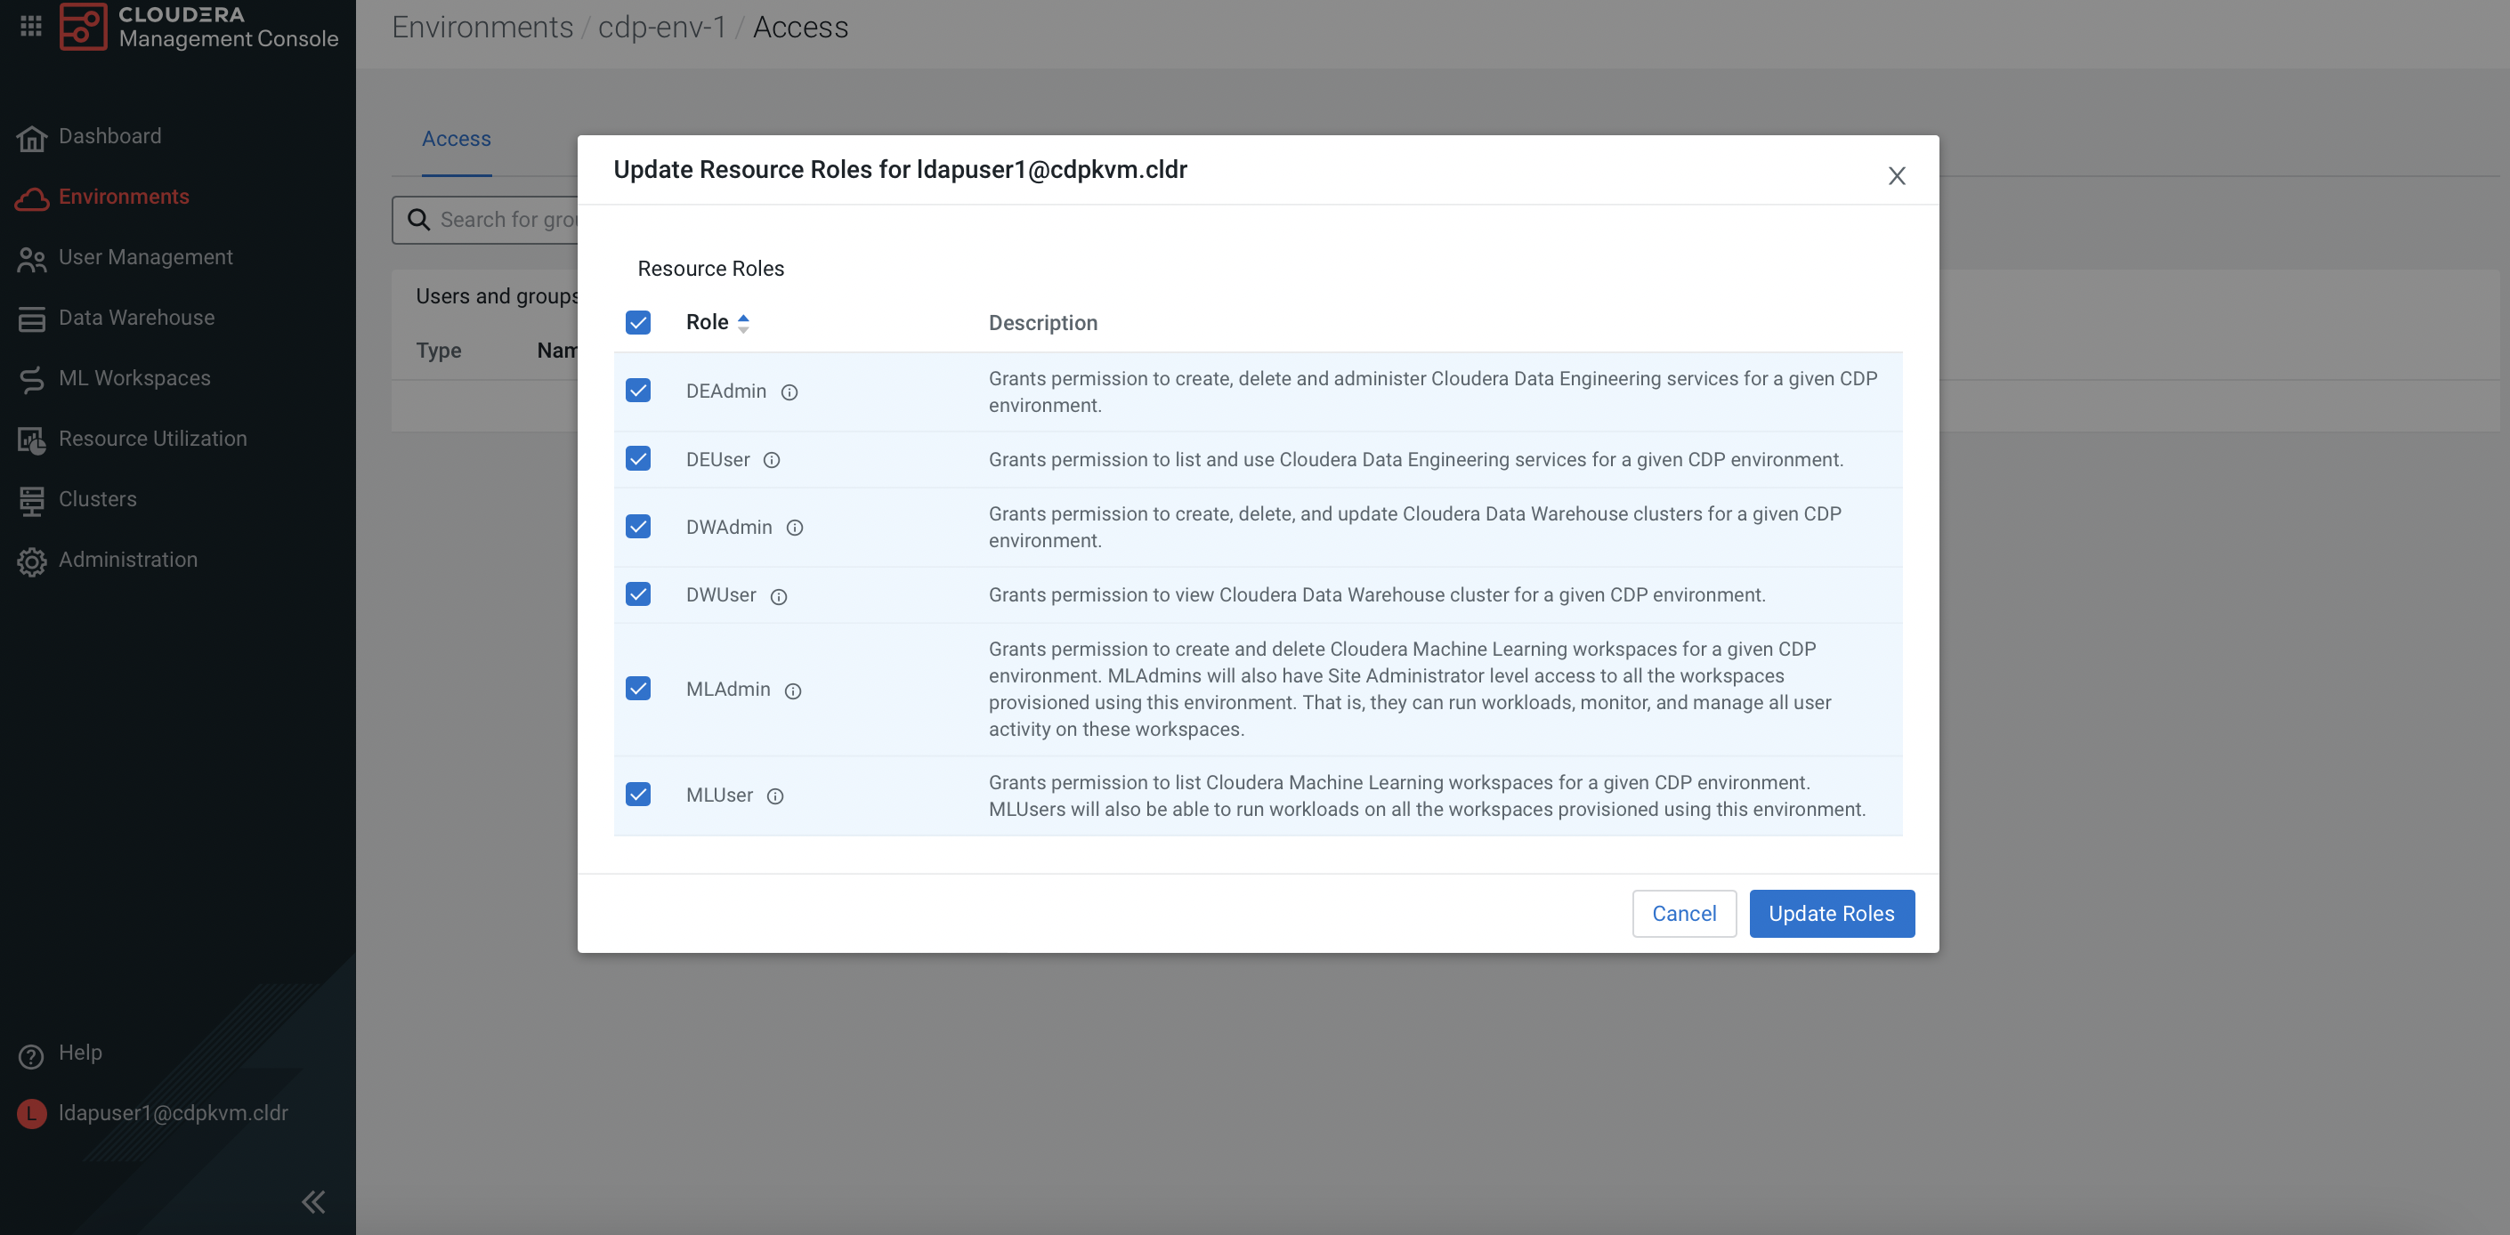Click the Update Roles button
Image resolution: width=2510 pixels, height=1235 pixels.
pyautogui.click(x=1831, y=914)
